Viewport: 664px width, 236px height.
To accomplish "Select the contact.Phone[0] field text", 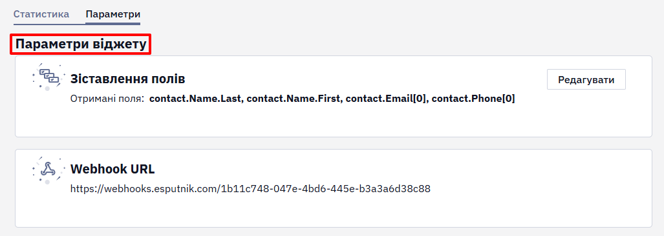I will [473, 99].
